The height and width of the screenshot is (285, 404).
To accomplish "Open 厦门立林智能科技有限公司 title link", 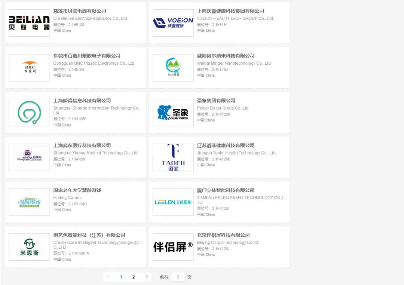I will [226, 190].
